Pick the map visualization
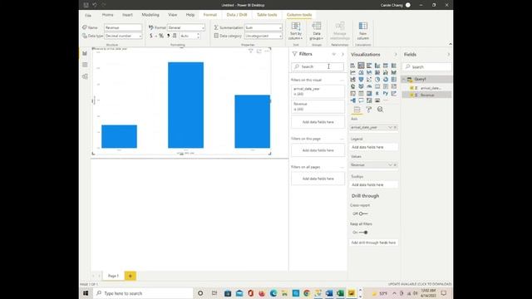The height and width of the screenshot is (299, 532). pyautogui.click(x=352, y=86)
